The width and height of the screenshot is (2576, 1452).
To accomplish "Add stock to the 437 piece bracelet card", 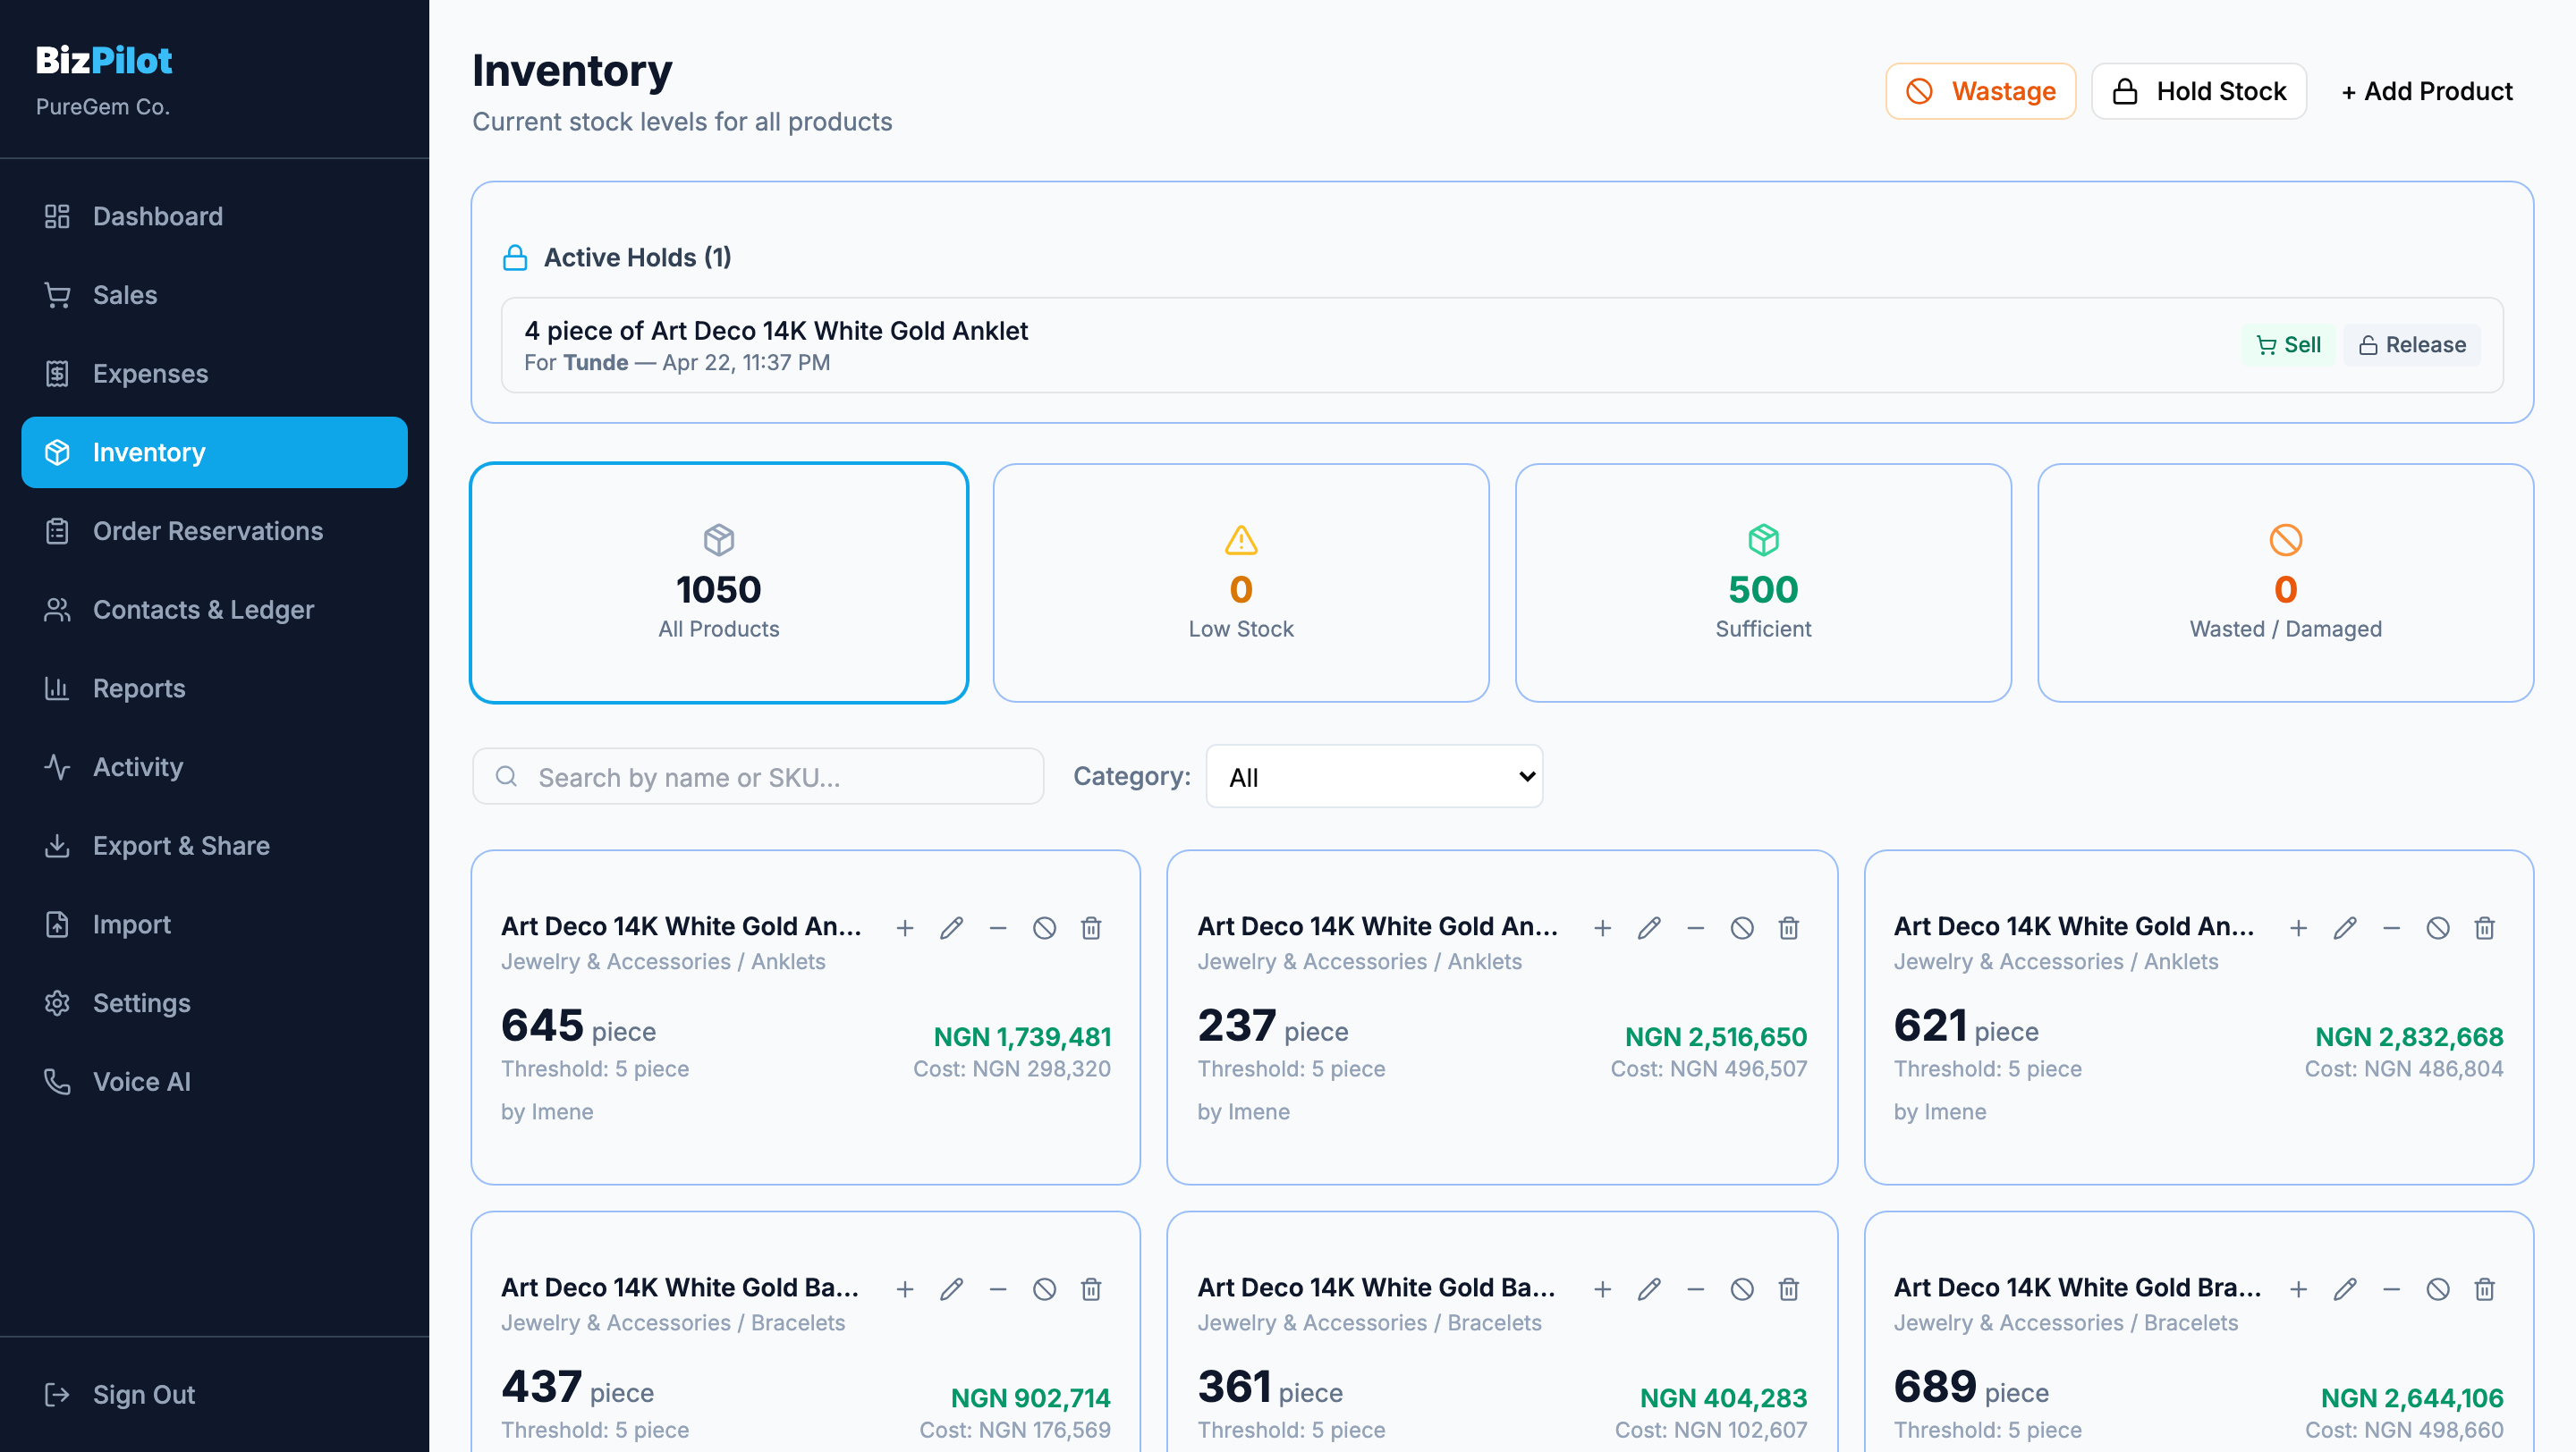I will [x=905, y=1289].
